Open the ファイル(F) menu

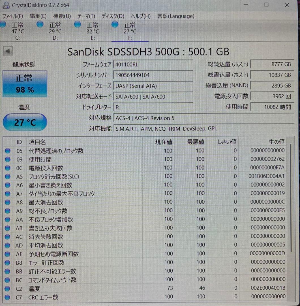click(x=12, y=16)
